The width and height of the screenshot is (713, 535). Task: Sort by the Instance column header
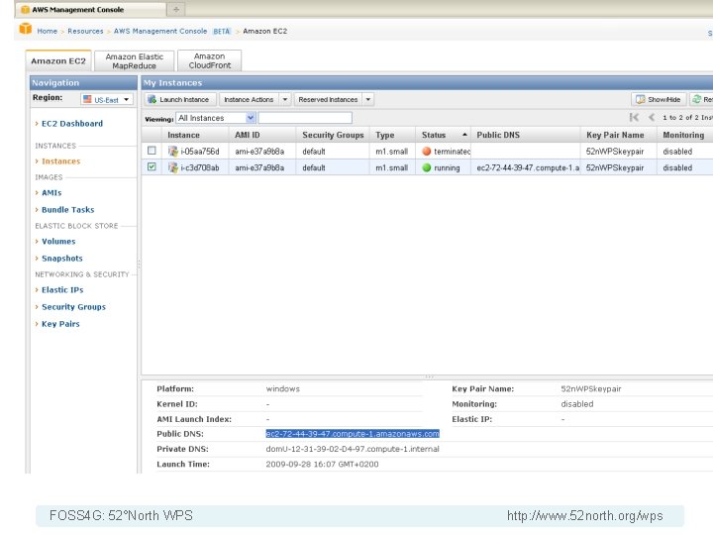pos(195,135)
